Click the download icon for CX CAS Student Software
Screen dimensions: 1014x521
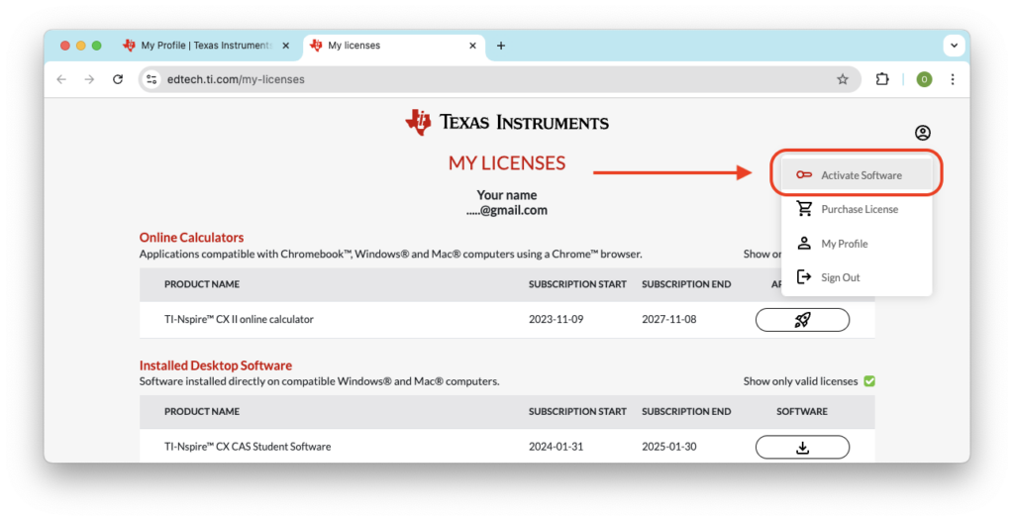pos(802,447)
